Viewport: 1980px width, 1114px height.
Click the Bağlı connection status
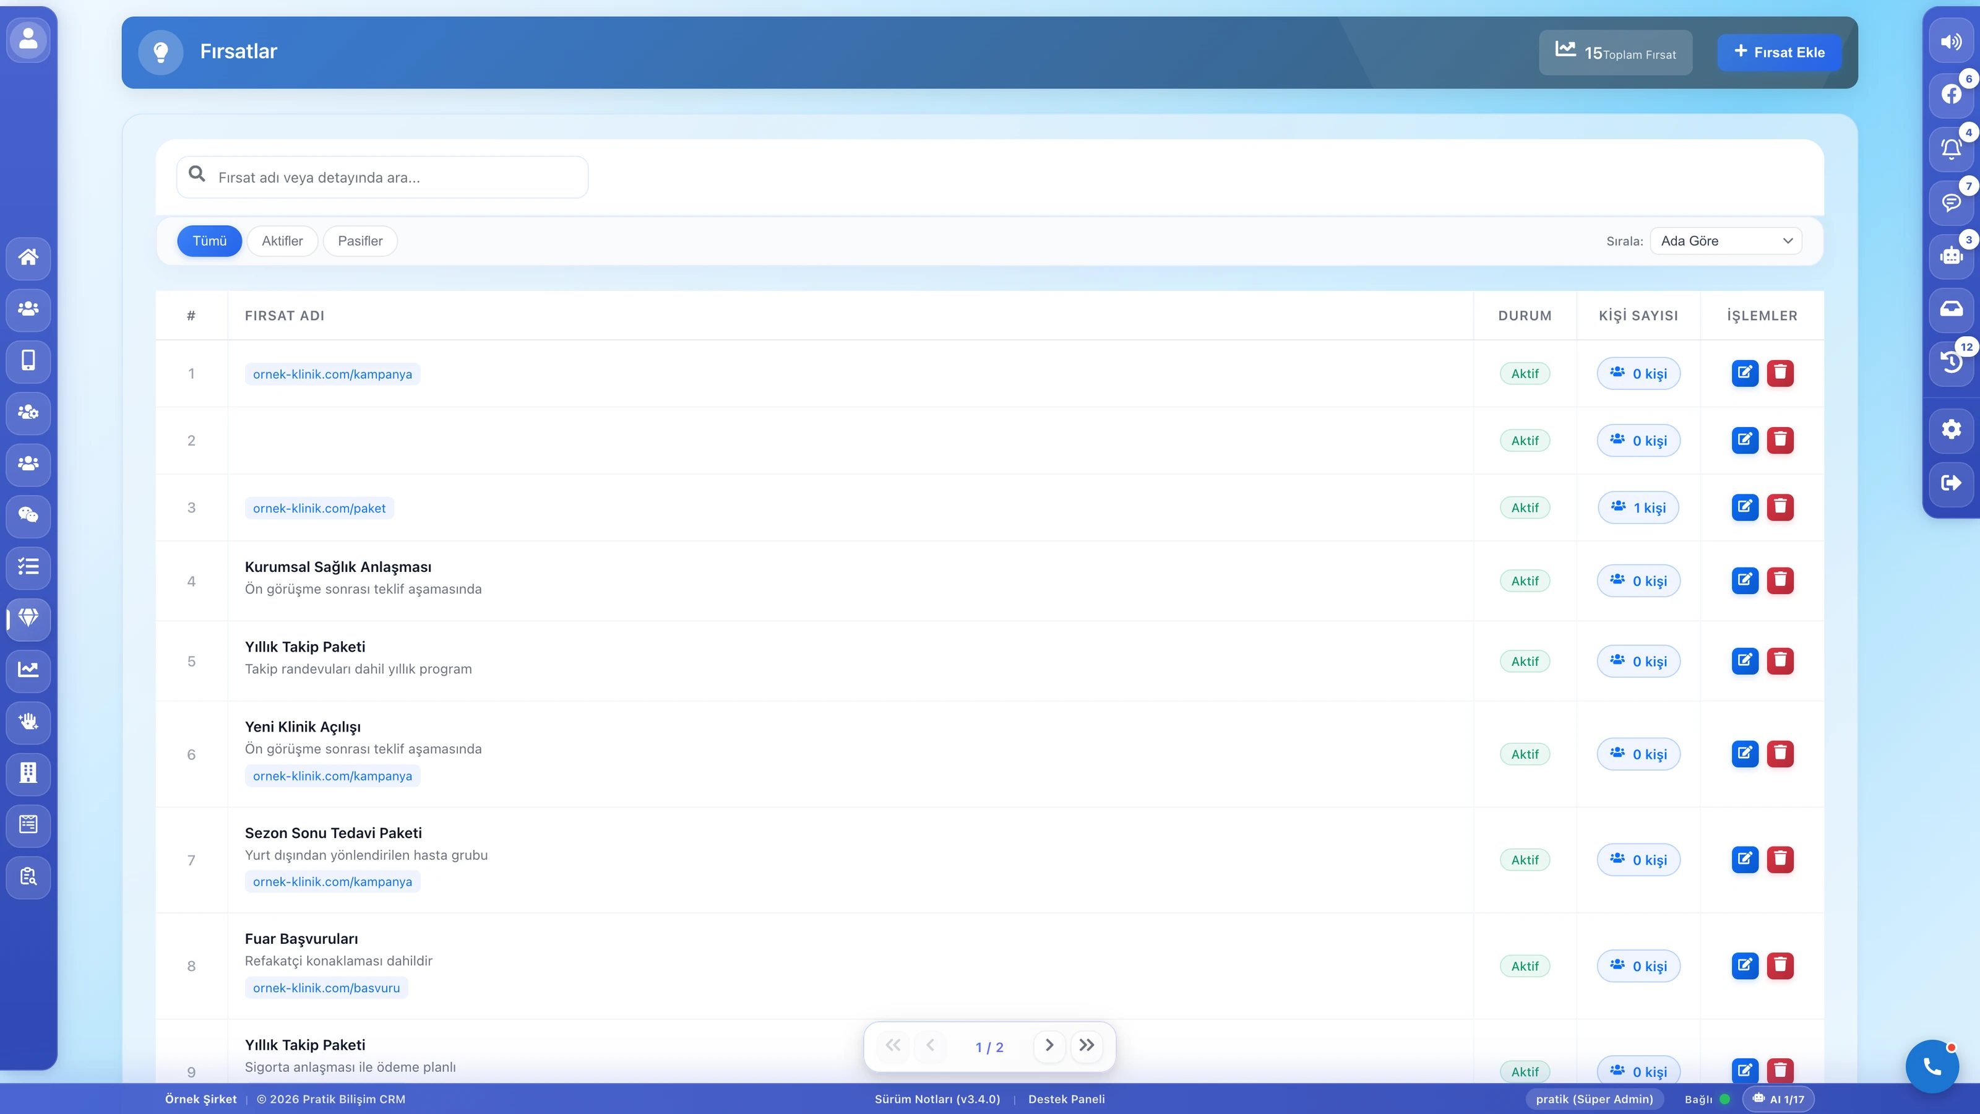tap(1707, 1099)
